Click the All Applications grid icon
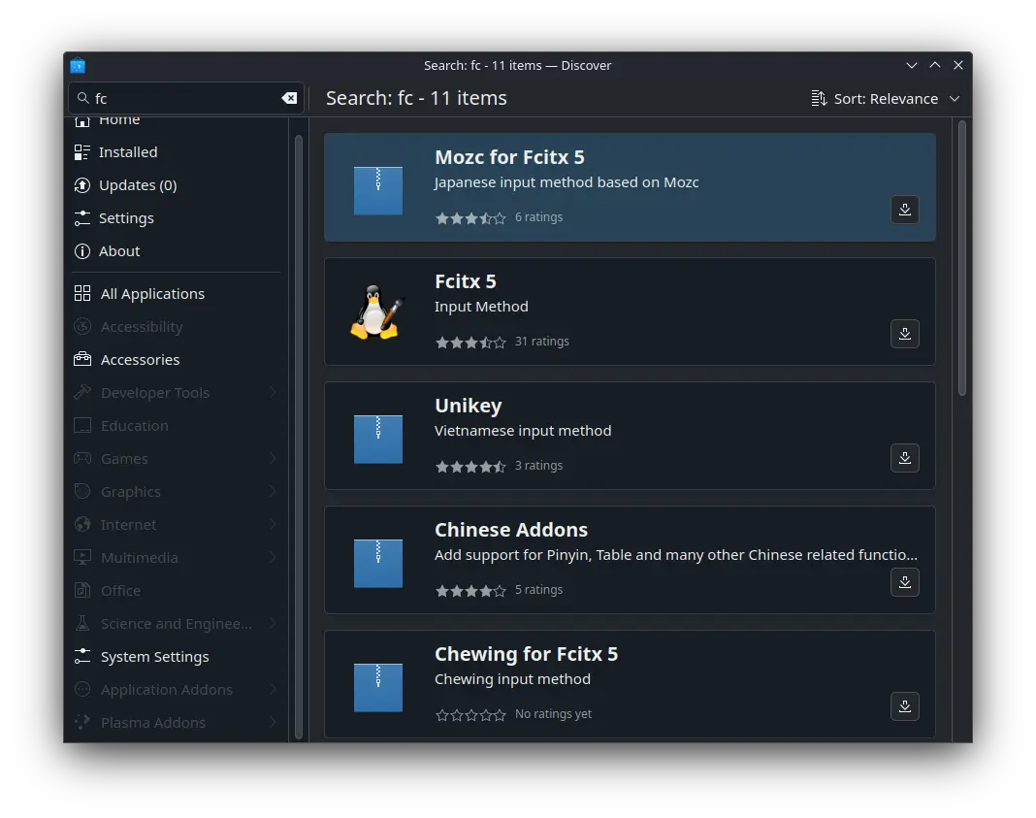The width and height of the screenshot is (1036, 818). (x=82, y=293)
